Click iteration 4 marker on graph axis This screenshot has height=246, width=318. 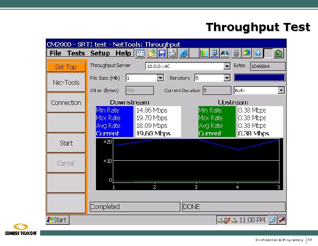click(237, 187)
